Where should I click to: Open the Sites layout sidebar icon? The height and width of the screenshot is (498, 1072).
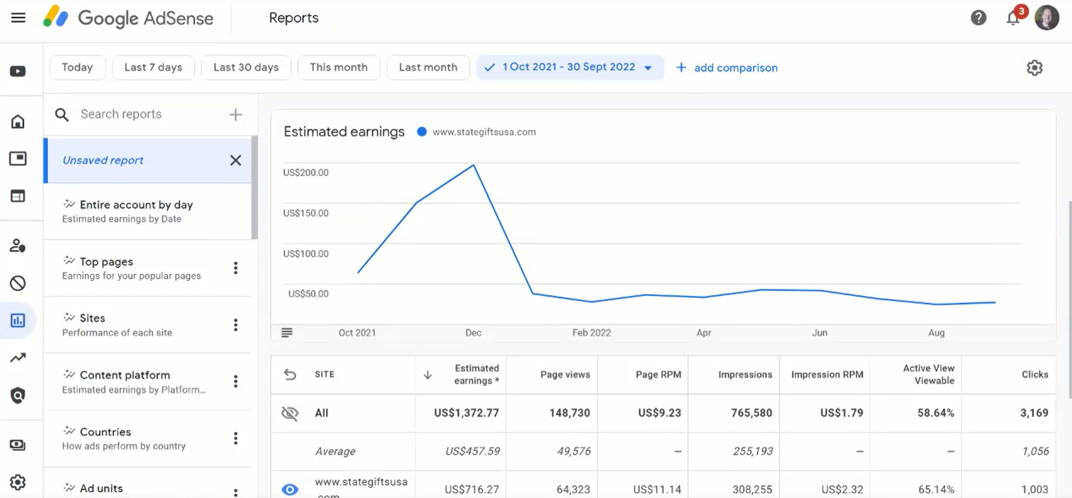[18, 196]
